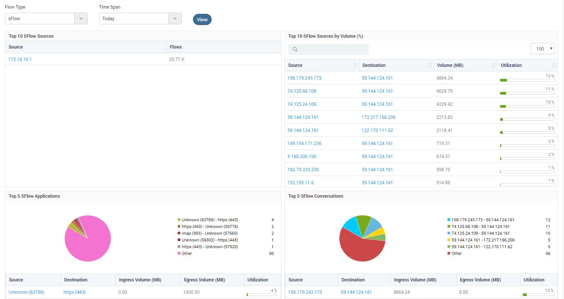Click the 59.144.124.161 - 122.170.111.62 legend swatch

(449, 247)
